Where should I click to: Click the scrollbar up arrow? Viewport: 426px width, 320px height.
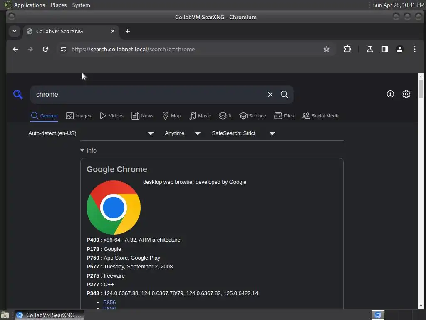click(421, 77)
